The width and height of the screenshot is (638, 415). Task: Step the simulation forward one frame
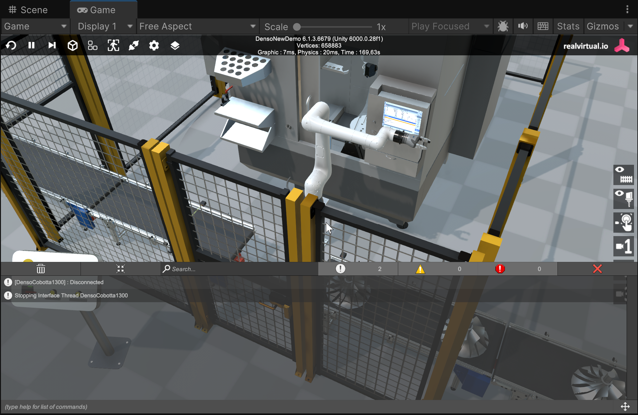52,45
